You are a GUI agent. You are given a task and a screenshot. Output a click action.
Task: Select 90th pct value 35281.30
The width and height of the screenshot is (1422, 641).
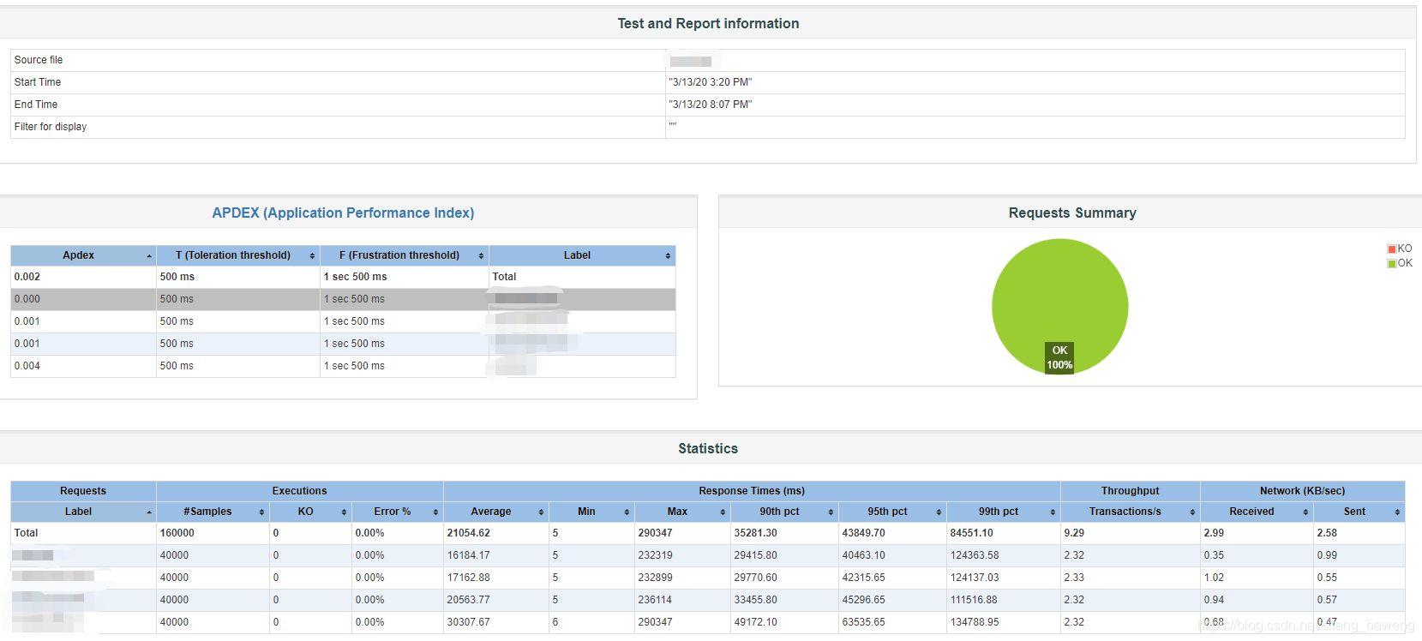coord(756,533)
